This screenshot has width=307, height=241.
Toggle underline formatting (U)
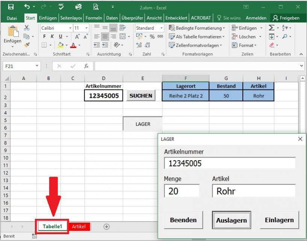[60, 36]
